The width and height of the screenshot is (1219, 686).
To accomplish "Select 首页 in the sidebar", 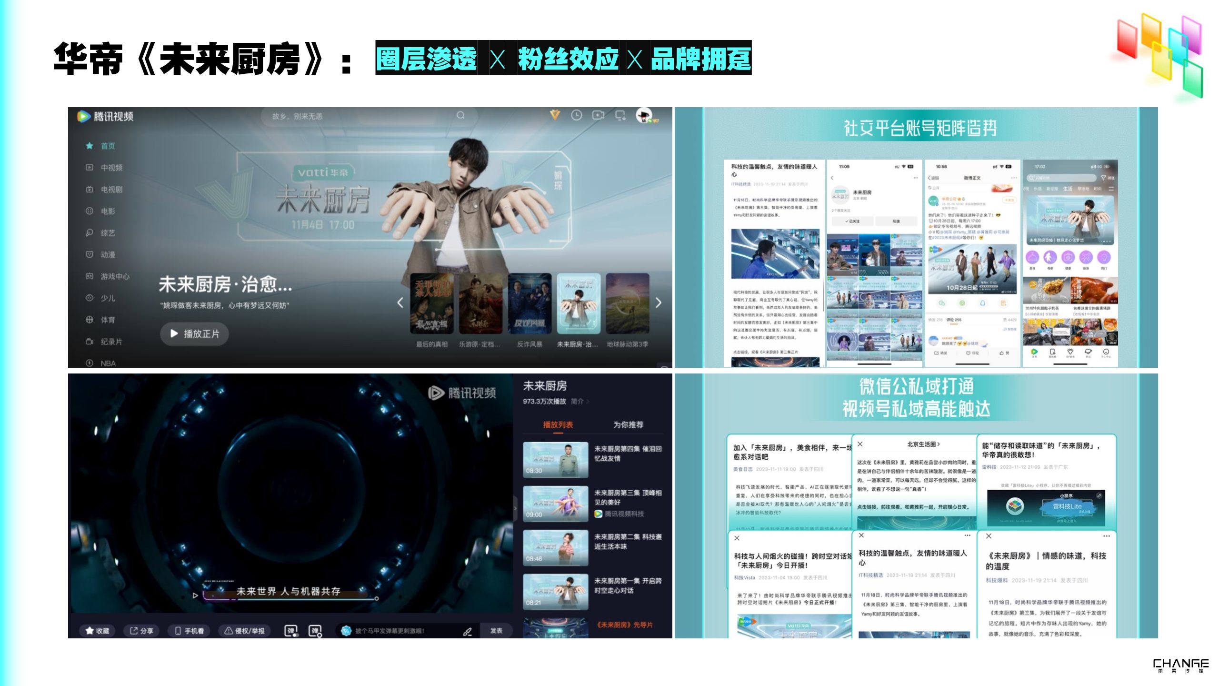I will tap(100, 146).
